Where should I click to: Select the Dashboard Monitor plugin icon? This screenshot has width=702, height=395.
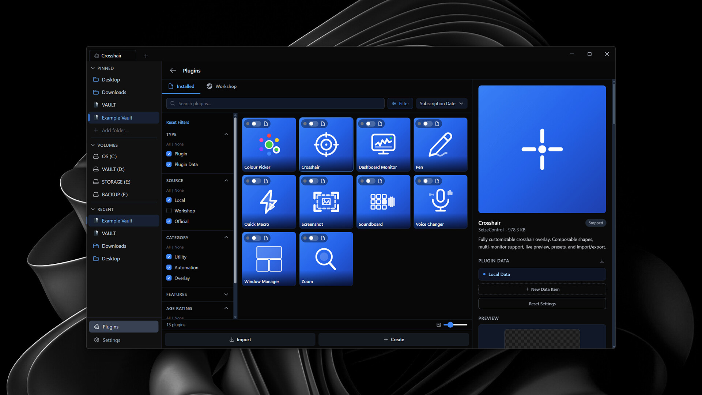[x=383, y=144]
